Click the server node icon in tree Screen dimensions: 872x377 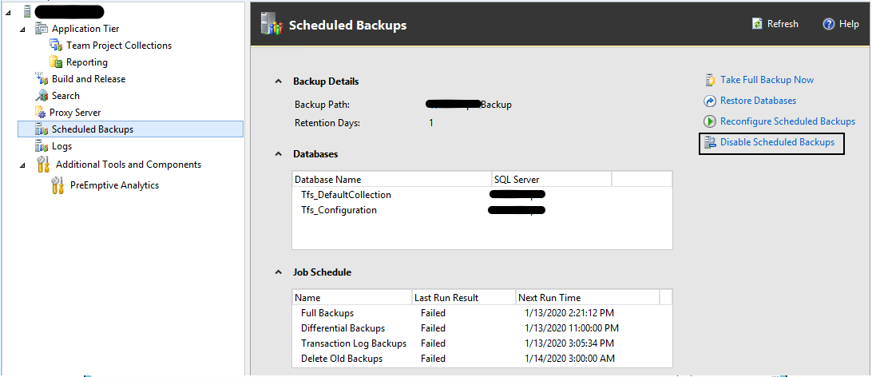tap(27, 11)
